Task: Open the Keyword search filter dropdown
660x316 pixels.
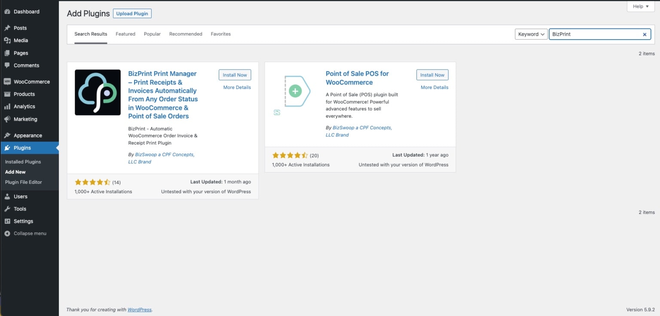Action: 531,34
